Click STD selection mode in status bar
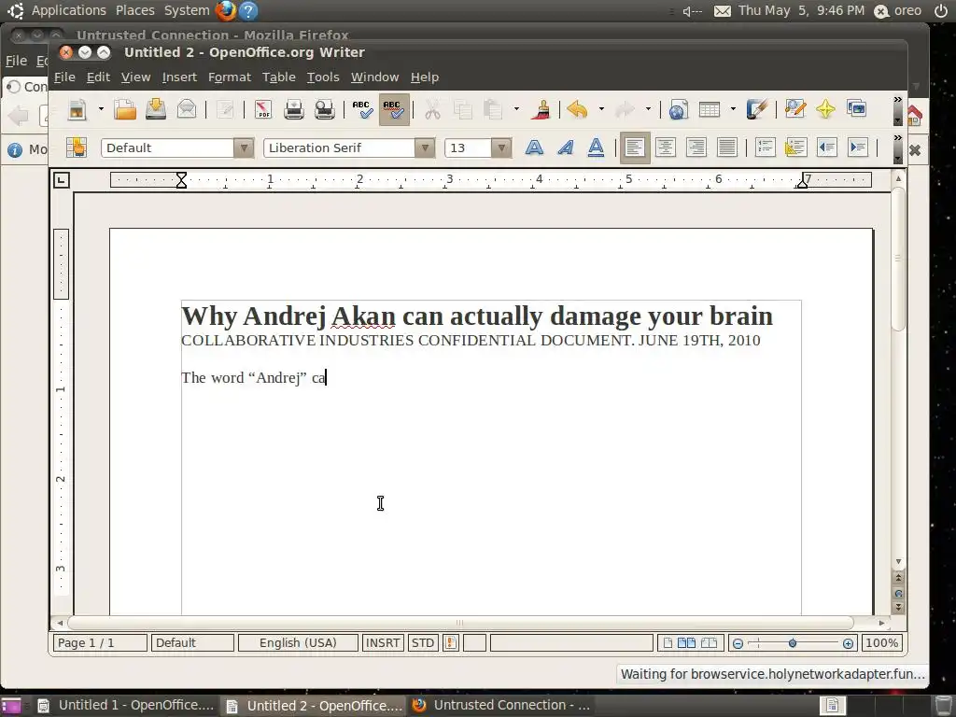This screenshot has height=717, width=956. (423, 642)
